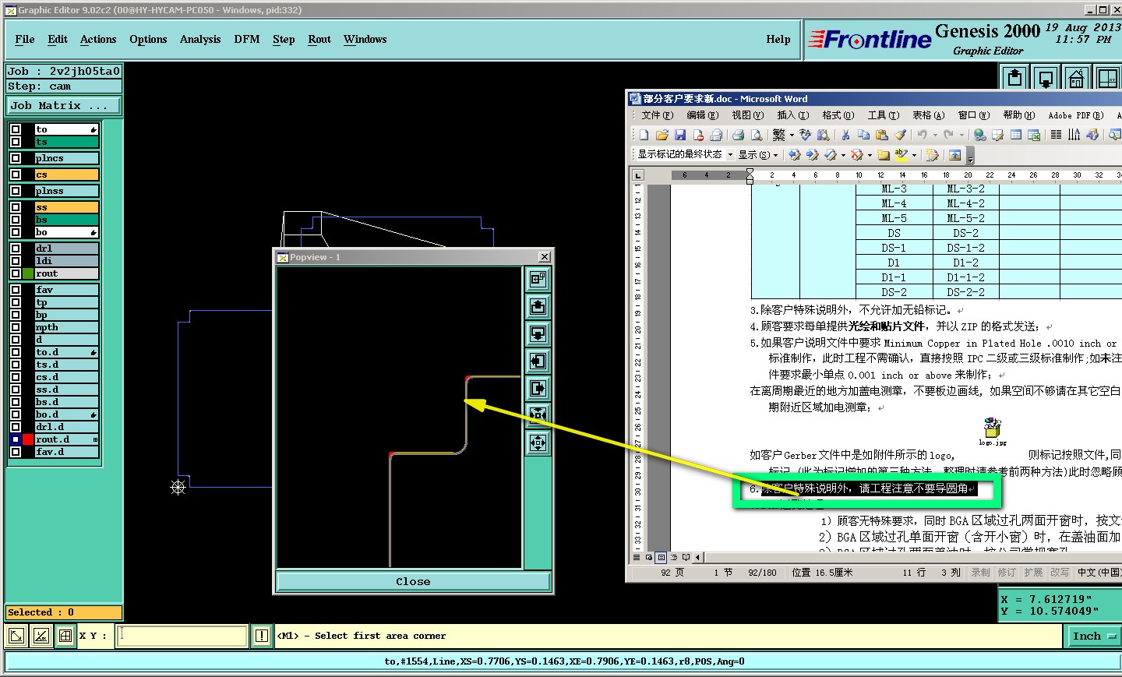The image size is (1122, 677).
Task: Click Cut scissors icon in Word toolbar
Action: tap(845, 135)
